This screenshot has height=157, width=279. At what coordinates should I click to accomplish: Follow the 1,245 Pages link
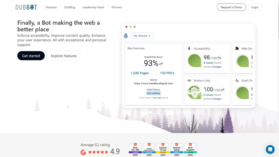(x=140, y=73)
